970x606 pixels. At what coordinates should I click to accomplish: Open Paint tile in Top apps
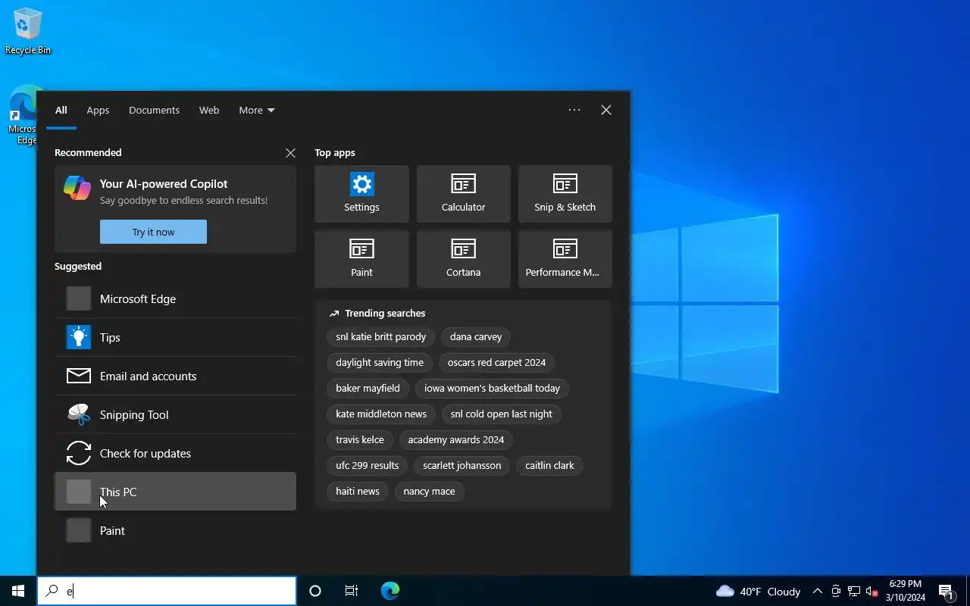coord(361,259)
